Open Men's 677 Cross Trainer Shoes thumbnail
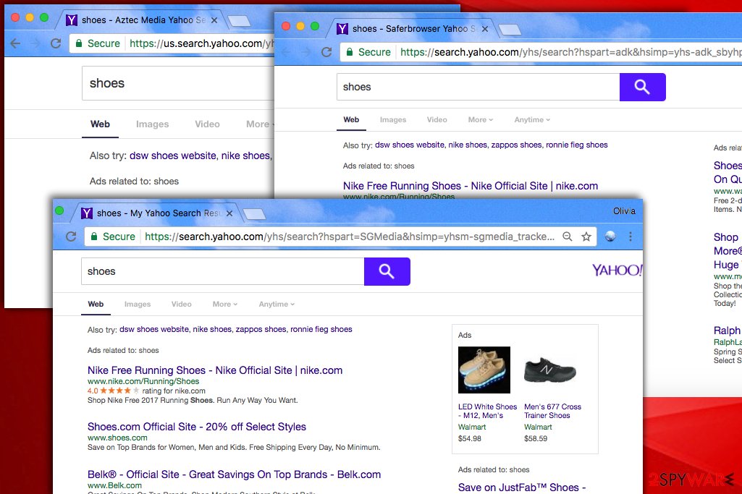Image resolution: width=742 pixels, height=494 pixels. (550, 370)
